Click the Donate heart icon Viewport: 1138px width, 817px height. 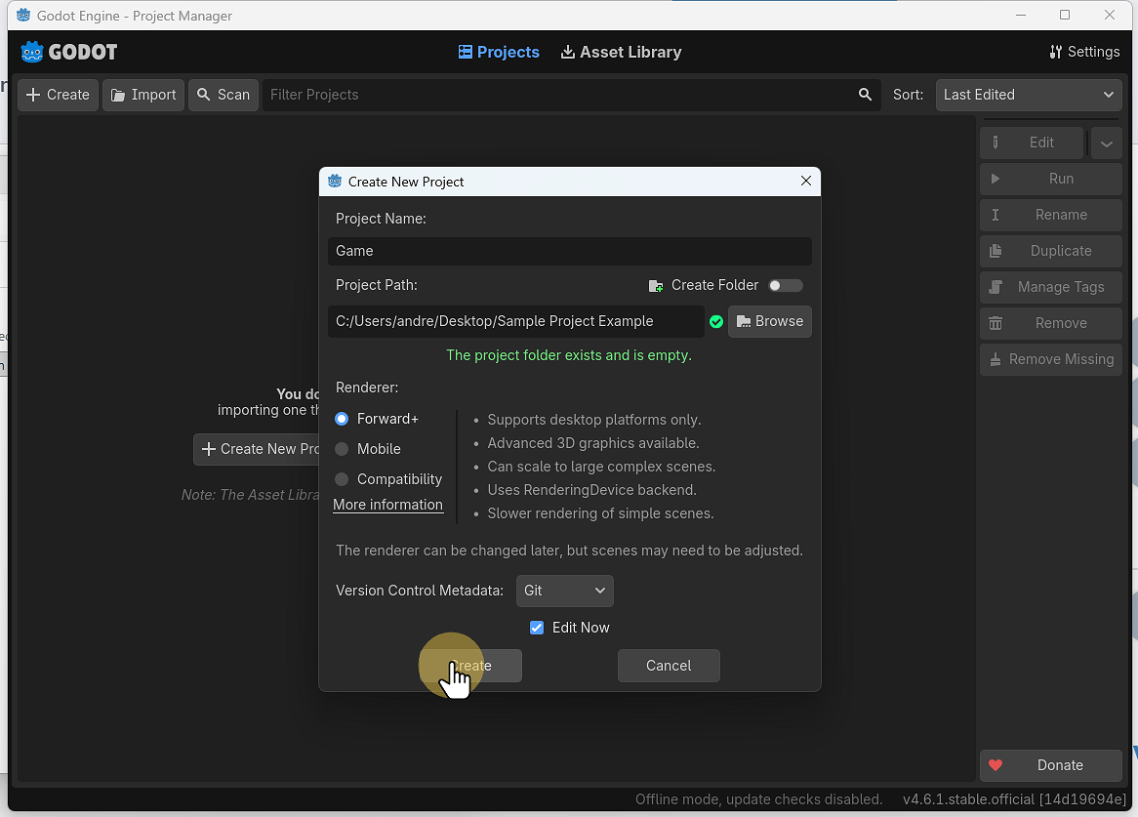click(x=995, y=765)
